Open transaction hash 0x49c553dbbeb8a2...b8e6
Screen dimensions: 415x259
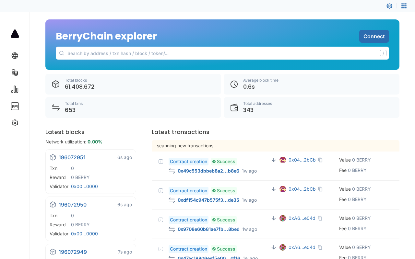tap(208, 171)
